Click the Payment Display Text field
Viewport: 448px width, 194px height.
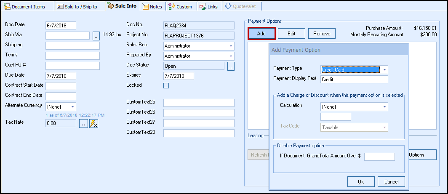coord(354,80)
